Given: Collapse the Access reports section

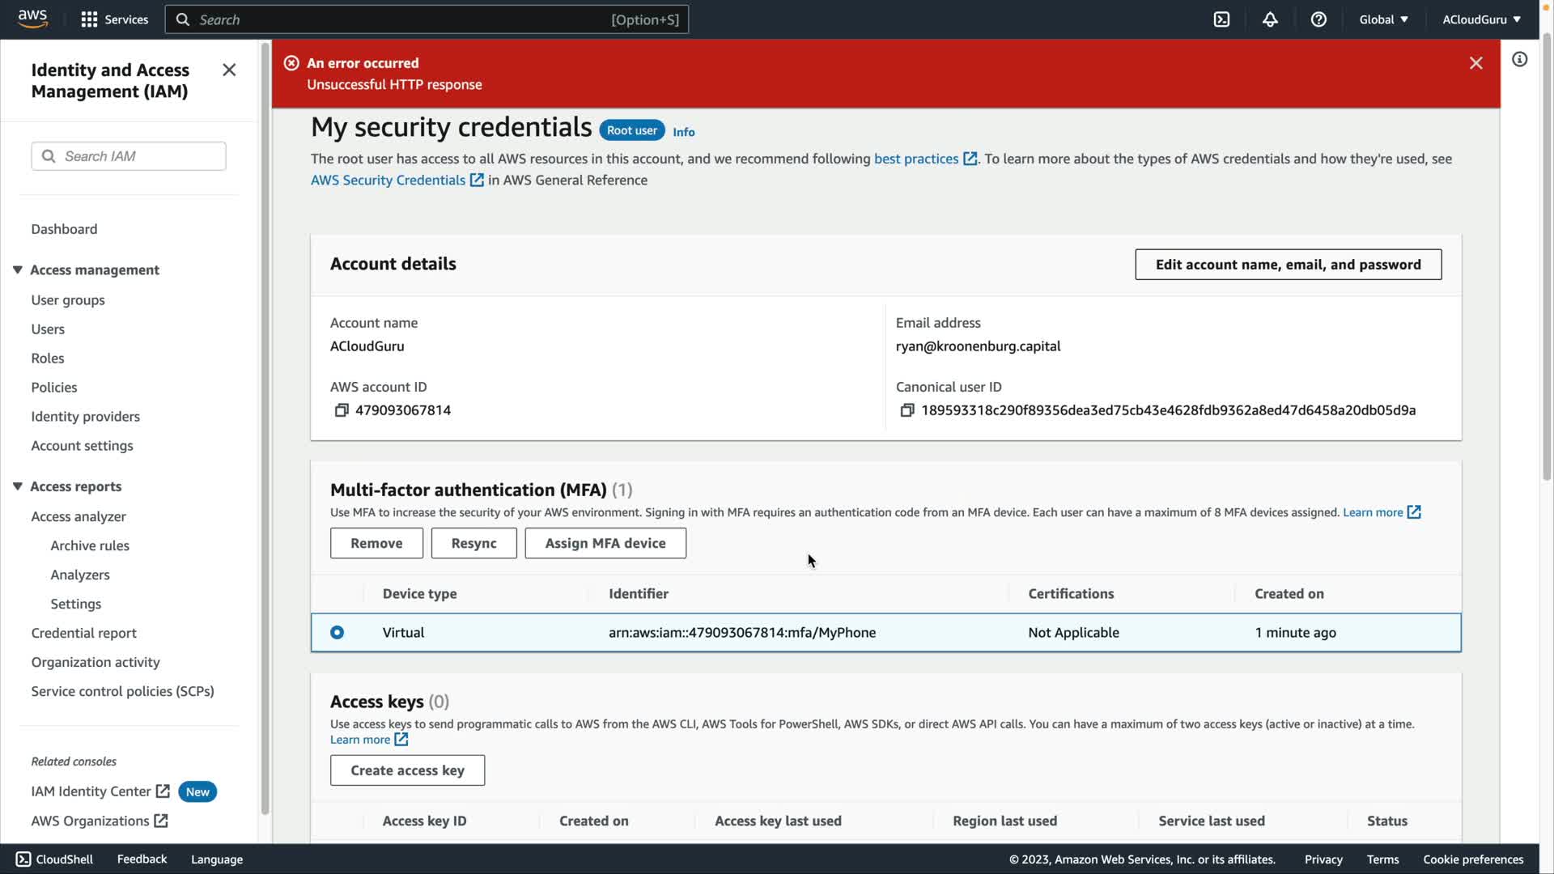Looking at the screenshot, I should pyautogui.click(x=17, y=486).
